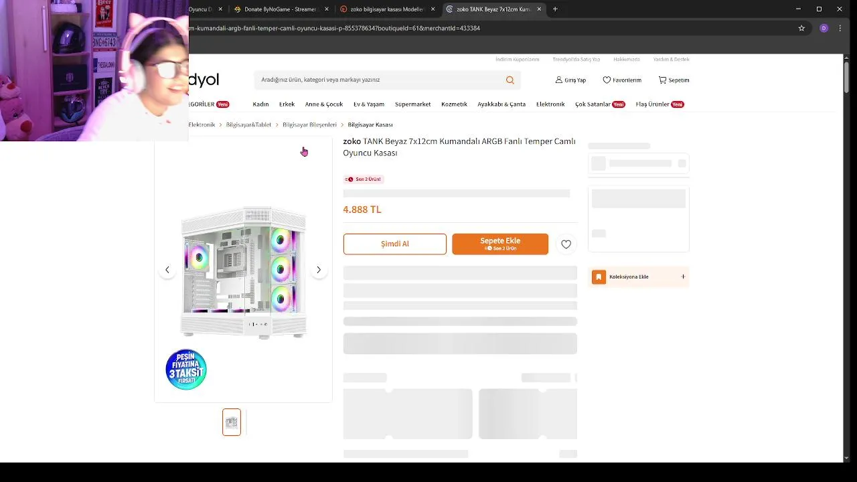Open Yardım & Destek link
This screenshot has width=857, height=482.
[672, 60]
